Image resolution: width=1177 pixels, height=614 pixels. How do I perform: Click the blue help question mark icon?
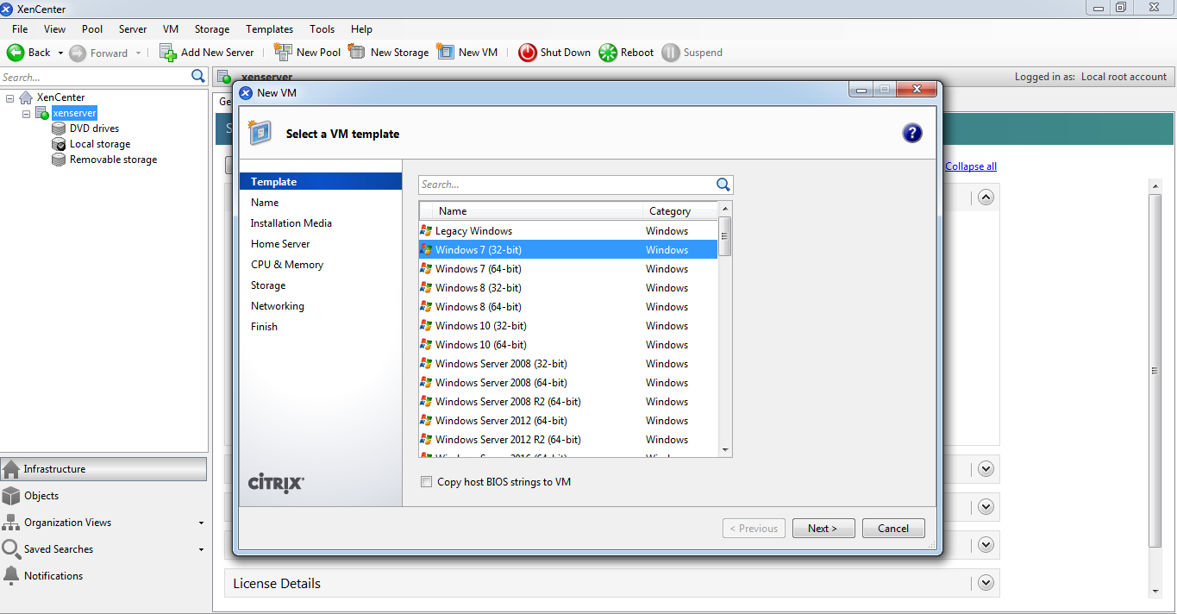coord(912,133)
